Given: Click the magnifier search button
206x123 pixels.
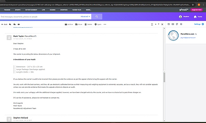Looking at the screenshot, I should point(97,17).
